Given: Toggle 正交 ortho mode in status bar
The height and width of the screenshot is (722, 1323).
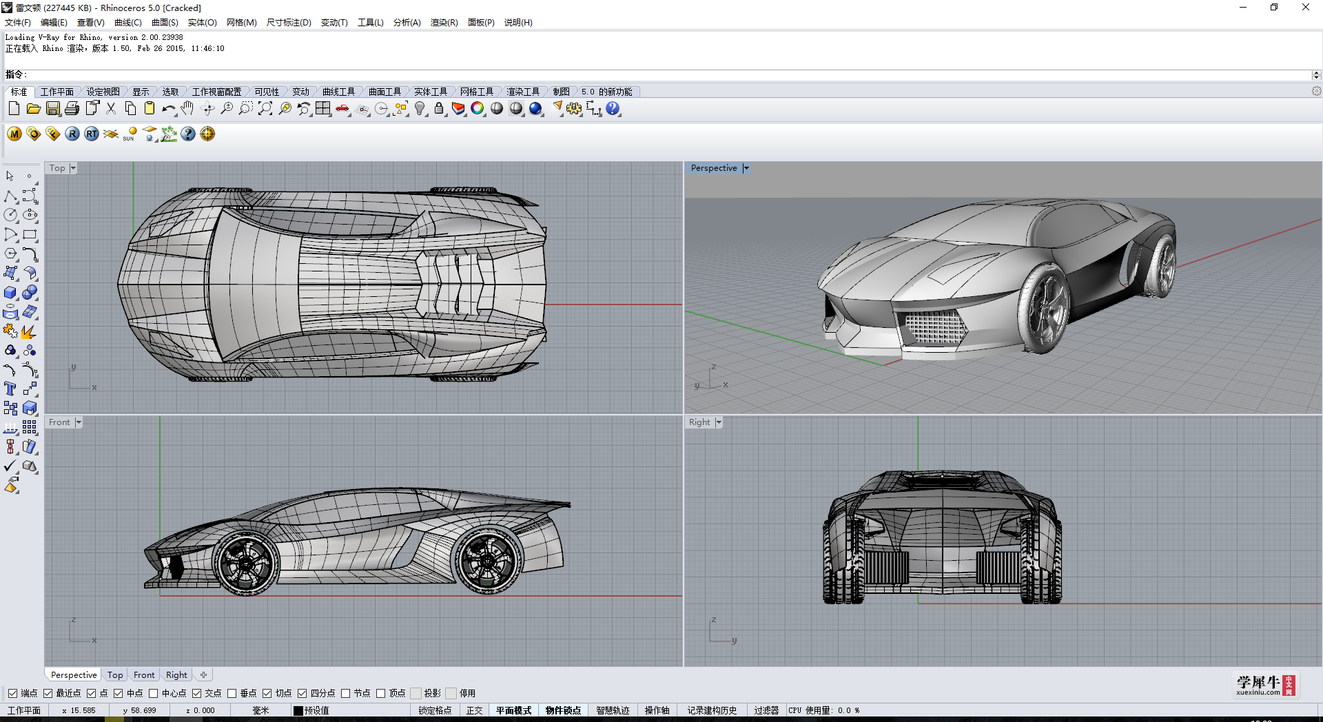Looking at the screenshot, I should (x=475, y=710).
